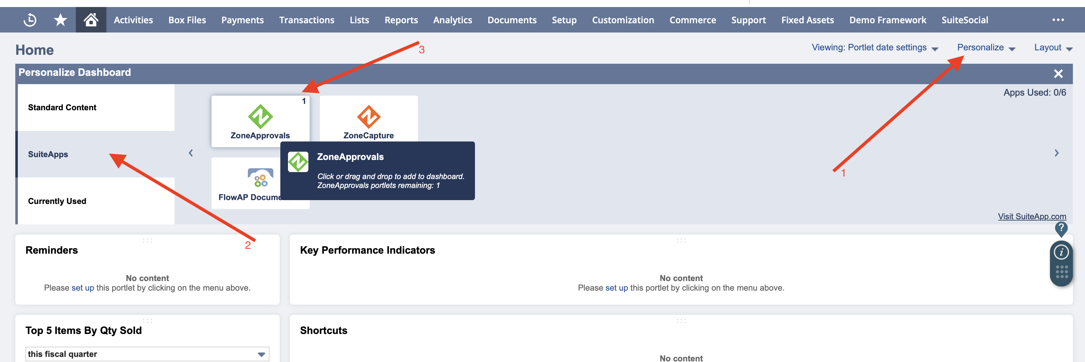The width and height of the screenshot is (1085, 362).
Task: Open the Support menu
Action: point(749,20)
